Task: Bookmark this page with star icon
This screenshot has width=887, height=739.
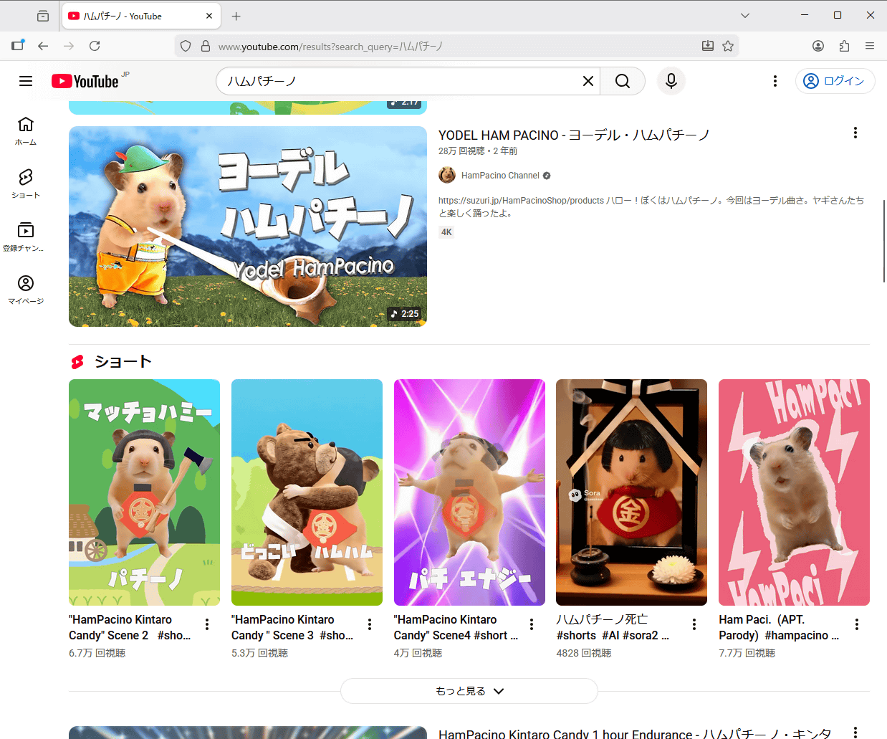Action: click(x=728, y=46)
